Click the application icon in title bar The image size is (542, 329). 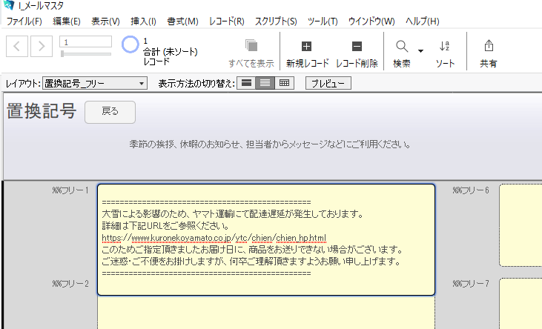tap(8, 5)
